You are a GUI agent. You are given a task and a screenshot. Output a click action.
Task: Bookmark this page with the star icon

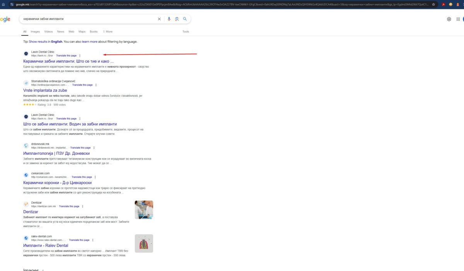point(433,4)
